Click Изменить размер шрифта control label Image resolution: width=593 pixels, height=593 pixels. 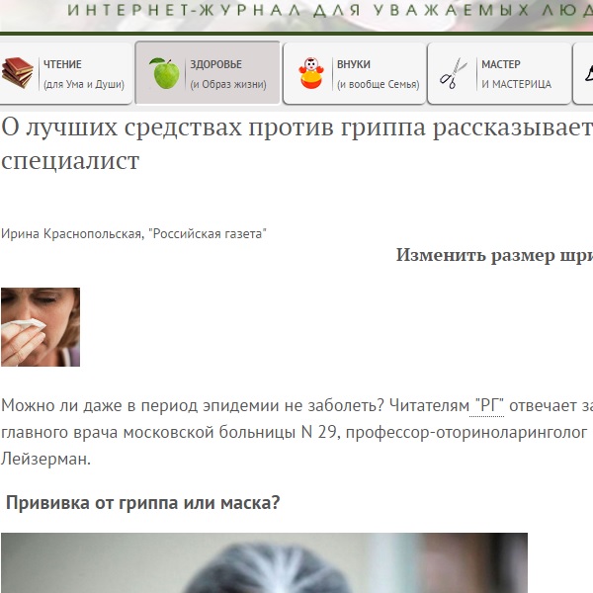click(x=494, y=255)
